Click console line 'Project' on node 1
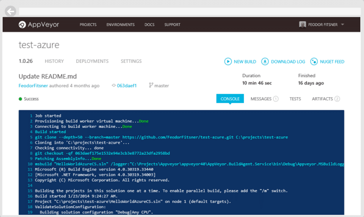This screenshot has width=364, height=217. tap(133, 201)
